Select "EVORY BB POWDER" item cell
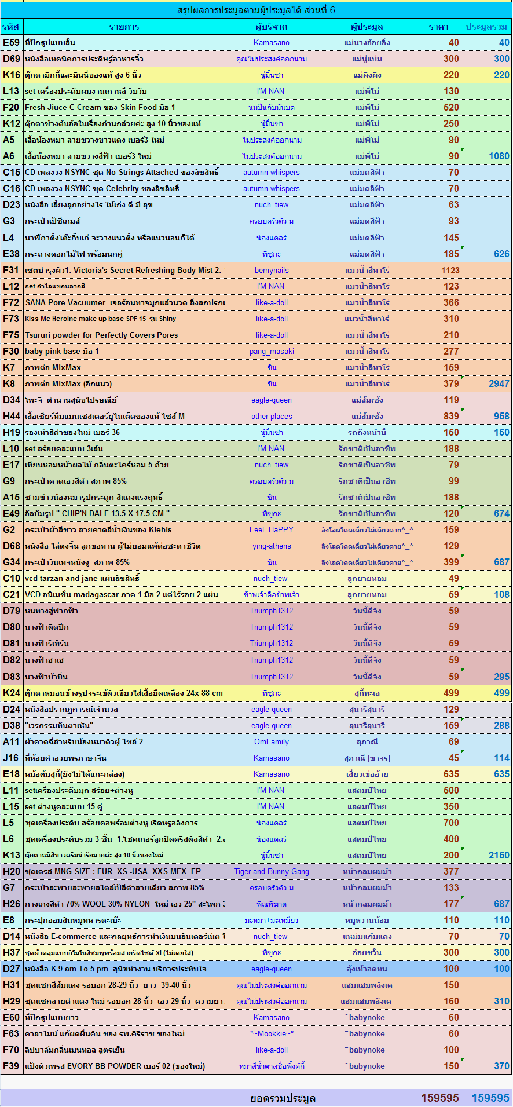513x1107 pixels. click(x=124, y=1066)
